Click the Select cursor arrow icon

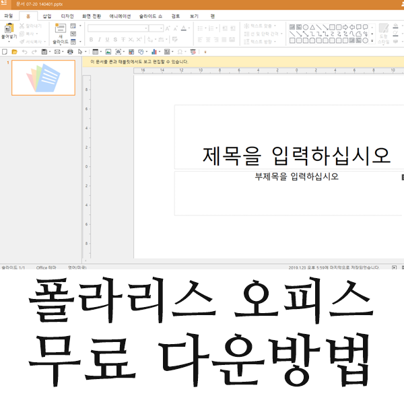point(80,52)
